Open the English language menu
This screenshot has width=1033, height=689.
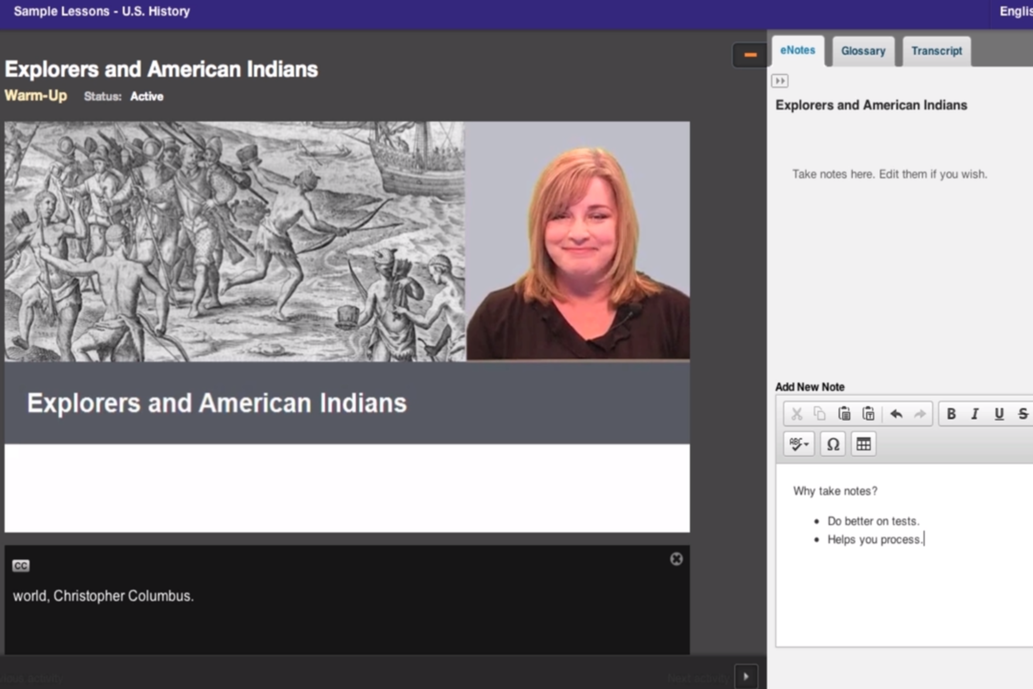coord(1016,11)
